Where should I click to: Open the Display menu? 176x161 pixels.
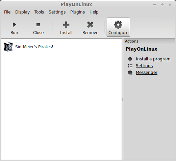(22, 12)
